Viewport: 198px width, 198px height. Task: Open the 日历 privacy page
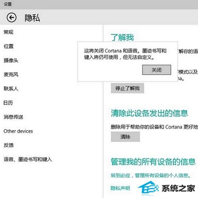tap(8, 103)
